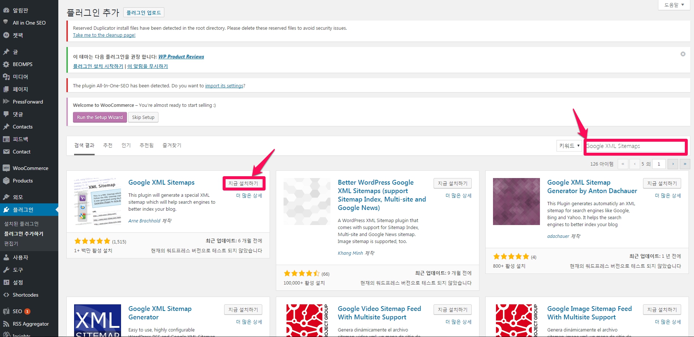Select the Contact envelope icon
This screenshot has width=694, height=337.
click(x=6, y=152)
